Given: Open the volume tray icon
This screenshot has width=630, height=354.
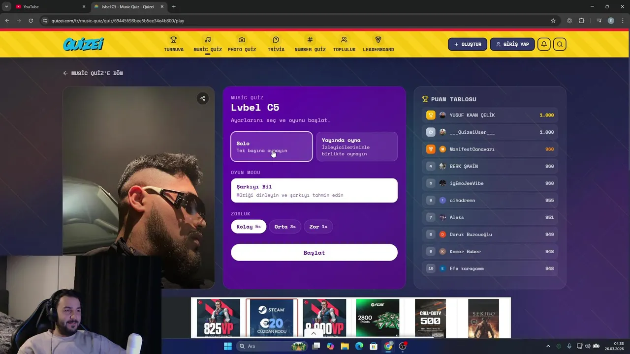Looking at the screenshot, I should (588, 346).
